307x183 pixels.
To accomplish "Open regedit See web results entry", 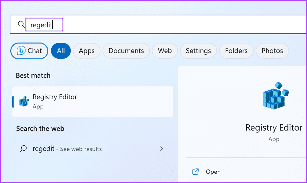I will 93,149.
